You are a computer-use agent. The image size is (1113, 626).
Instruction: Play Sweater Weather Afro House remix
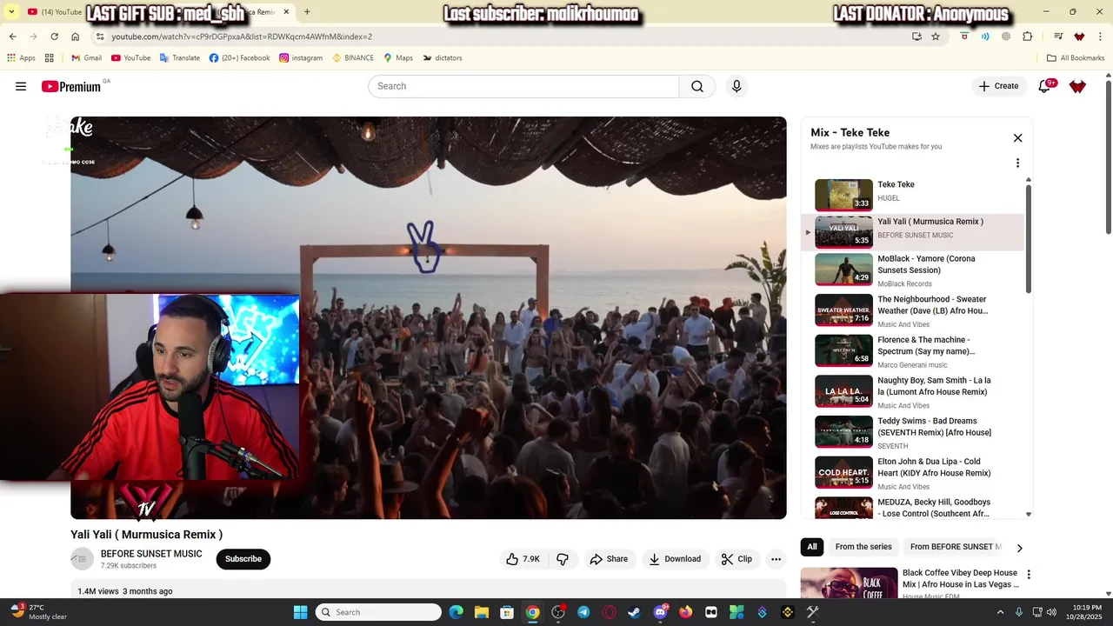point(913,310)
